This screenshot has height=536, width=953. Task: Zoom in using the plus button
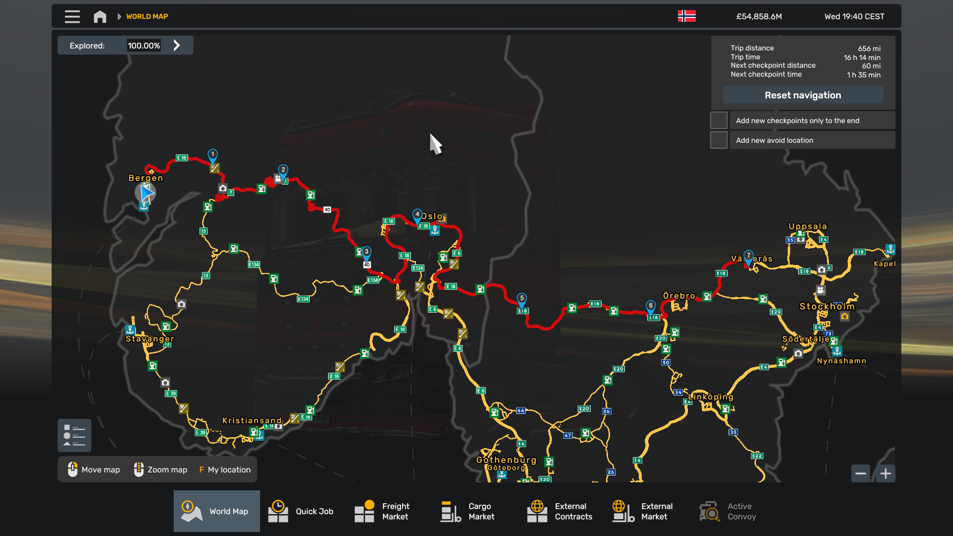click(x=885, y=473)
